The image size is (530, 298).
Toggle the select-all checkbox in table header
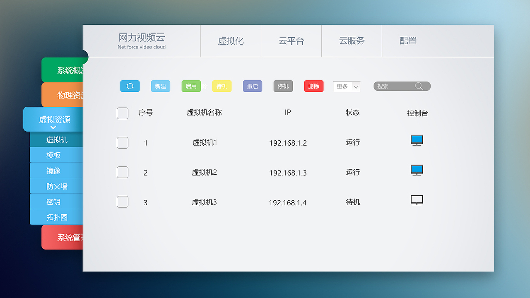pos(123,113)
